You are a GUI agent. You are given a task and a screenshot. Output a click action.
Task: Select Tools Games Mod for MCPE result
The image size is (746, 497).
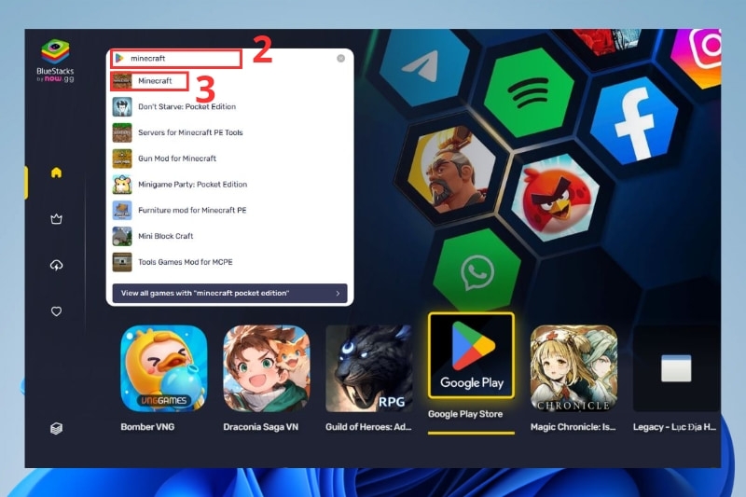pyautogui.click(x=229, y=262)
